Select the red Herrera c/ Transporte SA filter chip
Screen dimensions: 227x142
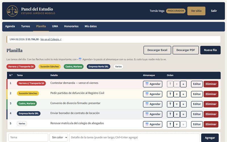click(21, 67)
